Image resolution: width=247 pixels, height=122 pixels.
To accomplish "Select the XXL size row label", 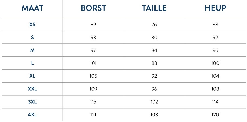I will [x=32, y=89].
